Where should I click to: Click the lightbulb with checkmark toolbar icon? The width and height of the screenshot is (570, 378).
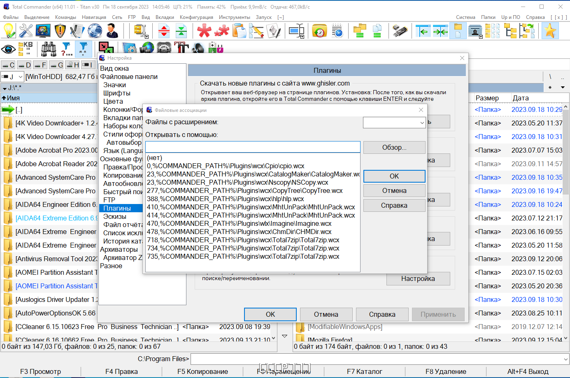(9, 31)
